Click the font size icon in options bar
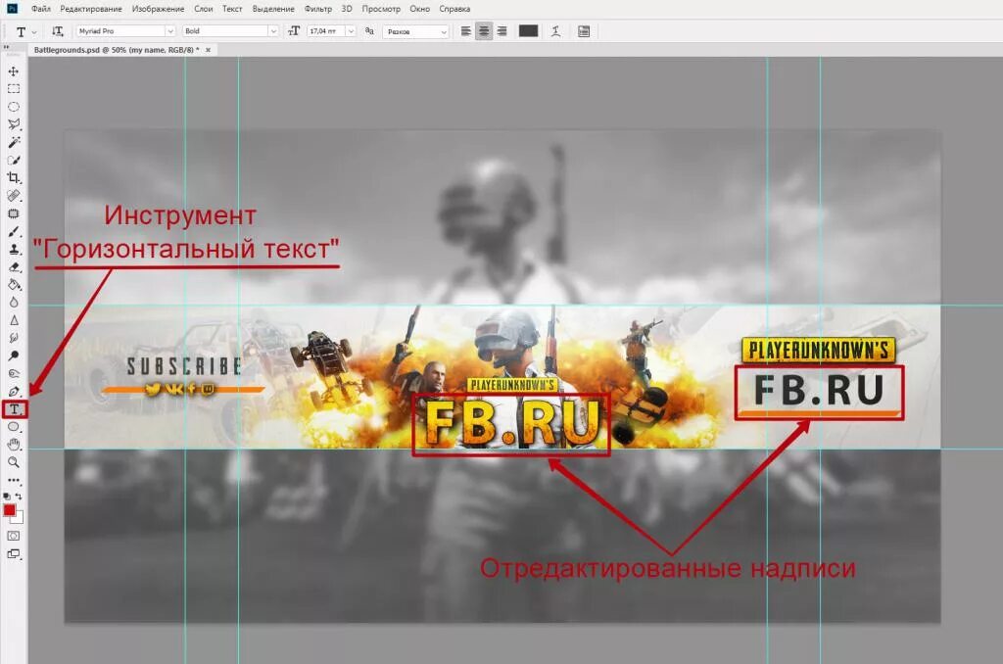Image resolution: width=1003 pixels, height=664 pixels. click(294, 30)
